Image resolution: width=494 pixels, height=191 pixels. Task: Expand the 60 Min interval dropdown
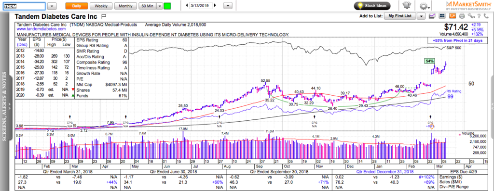[x=159, y=6]
